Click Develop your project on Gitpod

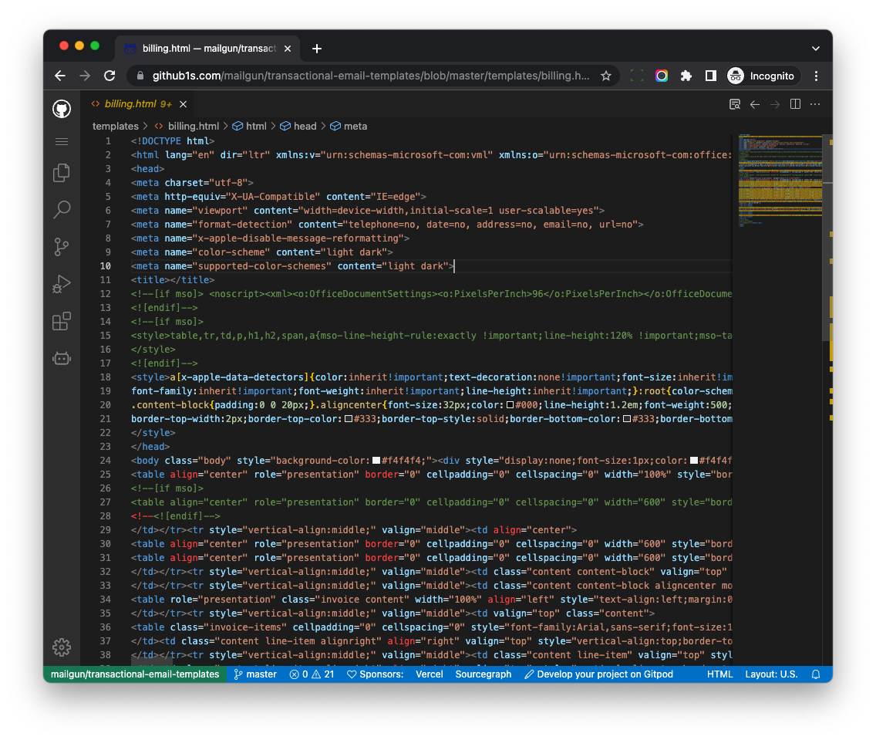click(598, 674)
